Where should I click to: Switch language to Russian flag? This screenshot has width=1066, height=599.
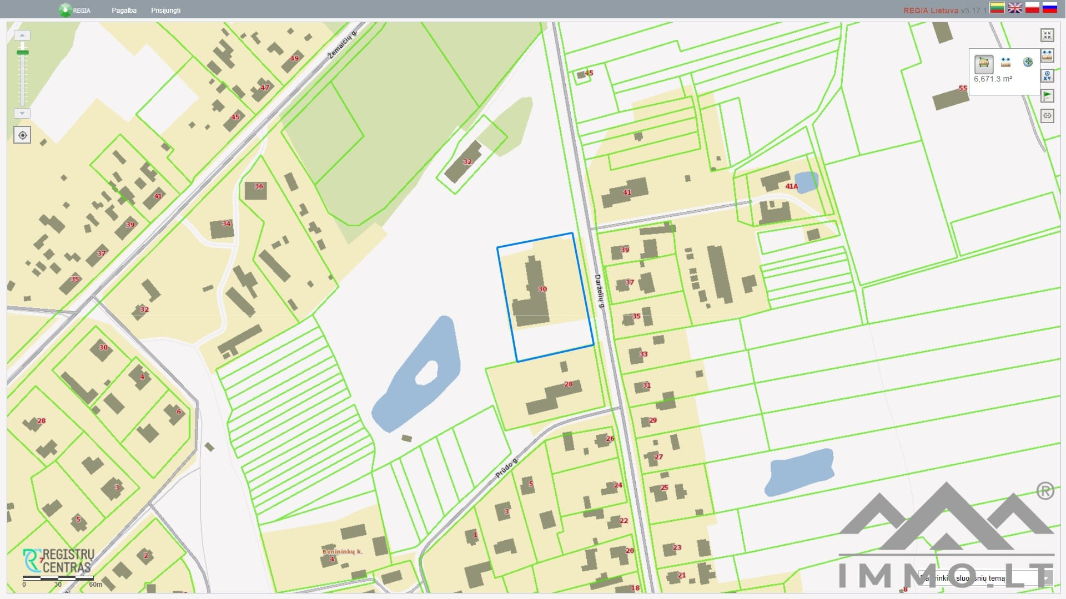(x=1049, y=8)
